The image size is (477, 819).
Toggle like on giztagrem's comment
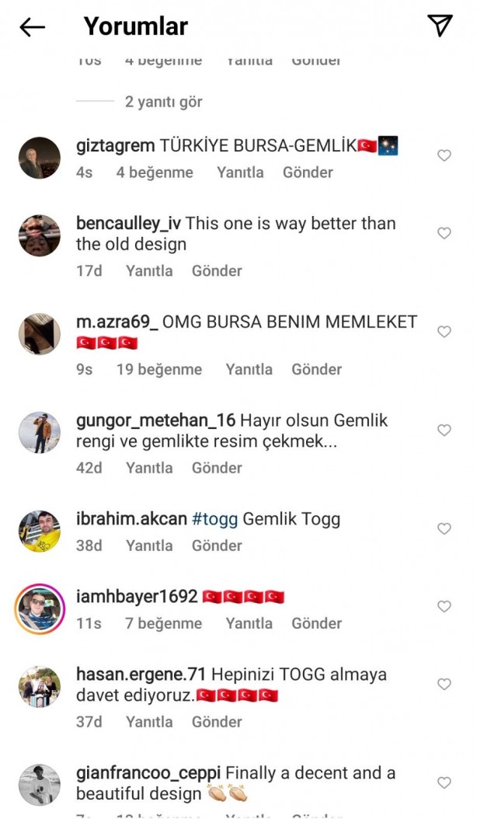pos(444,155)
